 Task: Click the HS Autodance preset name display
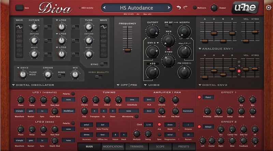click(136, 8)
